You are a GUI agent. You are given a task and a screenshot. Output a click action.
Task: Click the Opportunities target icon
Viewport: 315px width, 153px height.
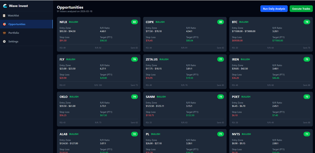(4, 24)
